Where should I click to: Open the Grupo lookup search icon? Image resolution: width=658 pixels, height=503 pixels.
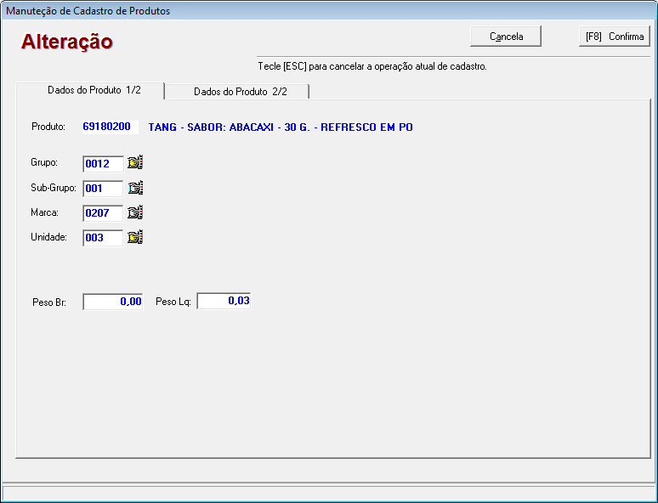(x=135, y=163)
